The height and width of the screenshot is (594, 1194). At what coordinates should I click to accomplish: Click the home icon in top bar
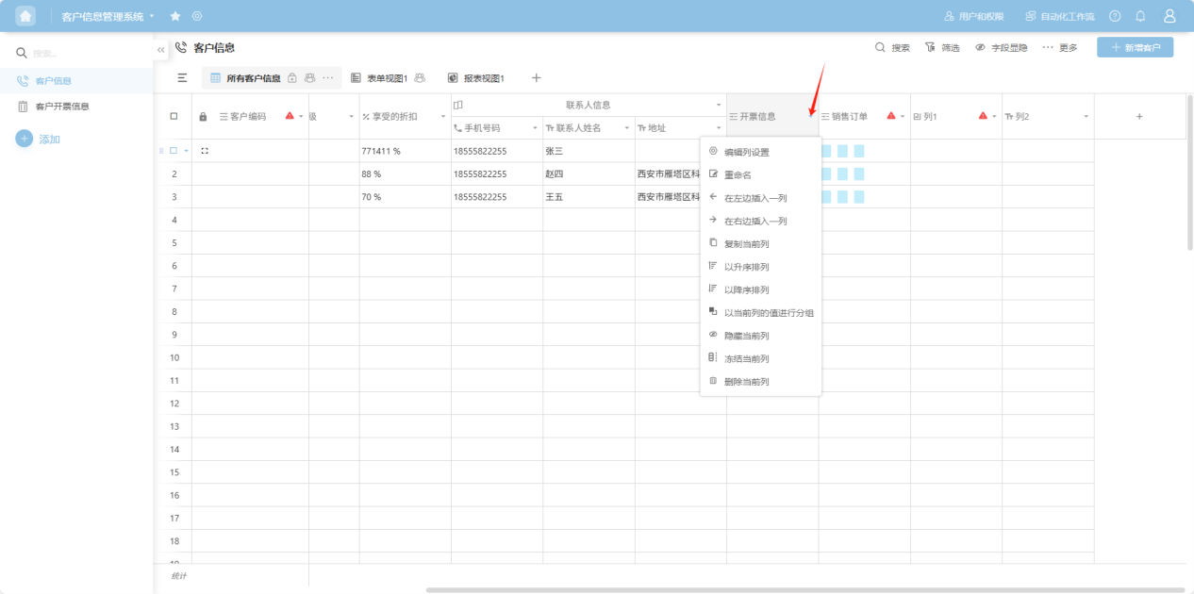[25, 16]
